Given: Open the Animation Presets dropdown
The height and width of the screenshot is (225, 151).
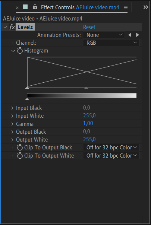Looking at the screenshot, I should coord(104,35).
